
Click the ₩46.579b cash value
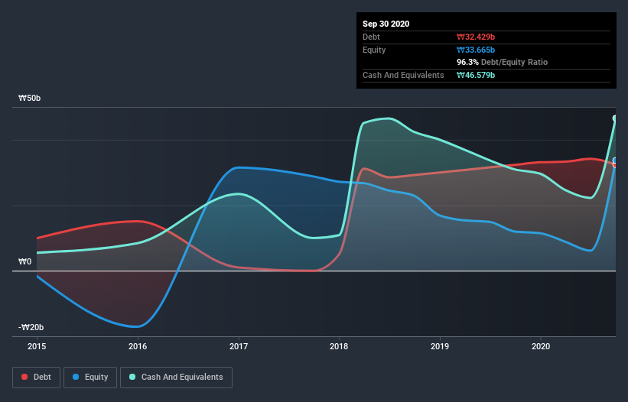tap(476, 75)
